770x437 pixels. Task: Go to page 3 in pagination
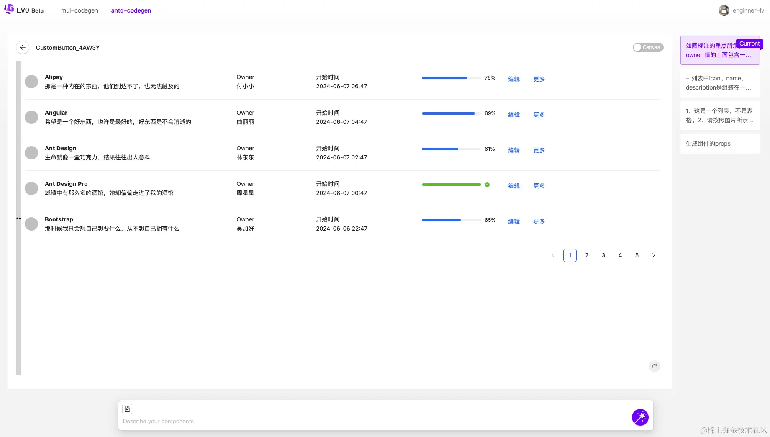603,255
